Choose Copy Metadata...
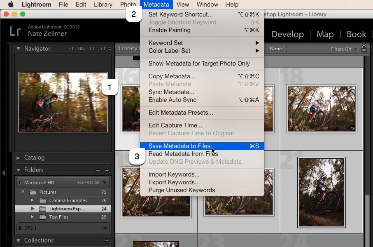 (202, 76)
